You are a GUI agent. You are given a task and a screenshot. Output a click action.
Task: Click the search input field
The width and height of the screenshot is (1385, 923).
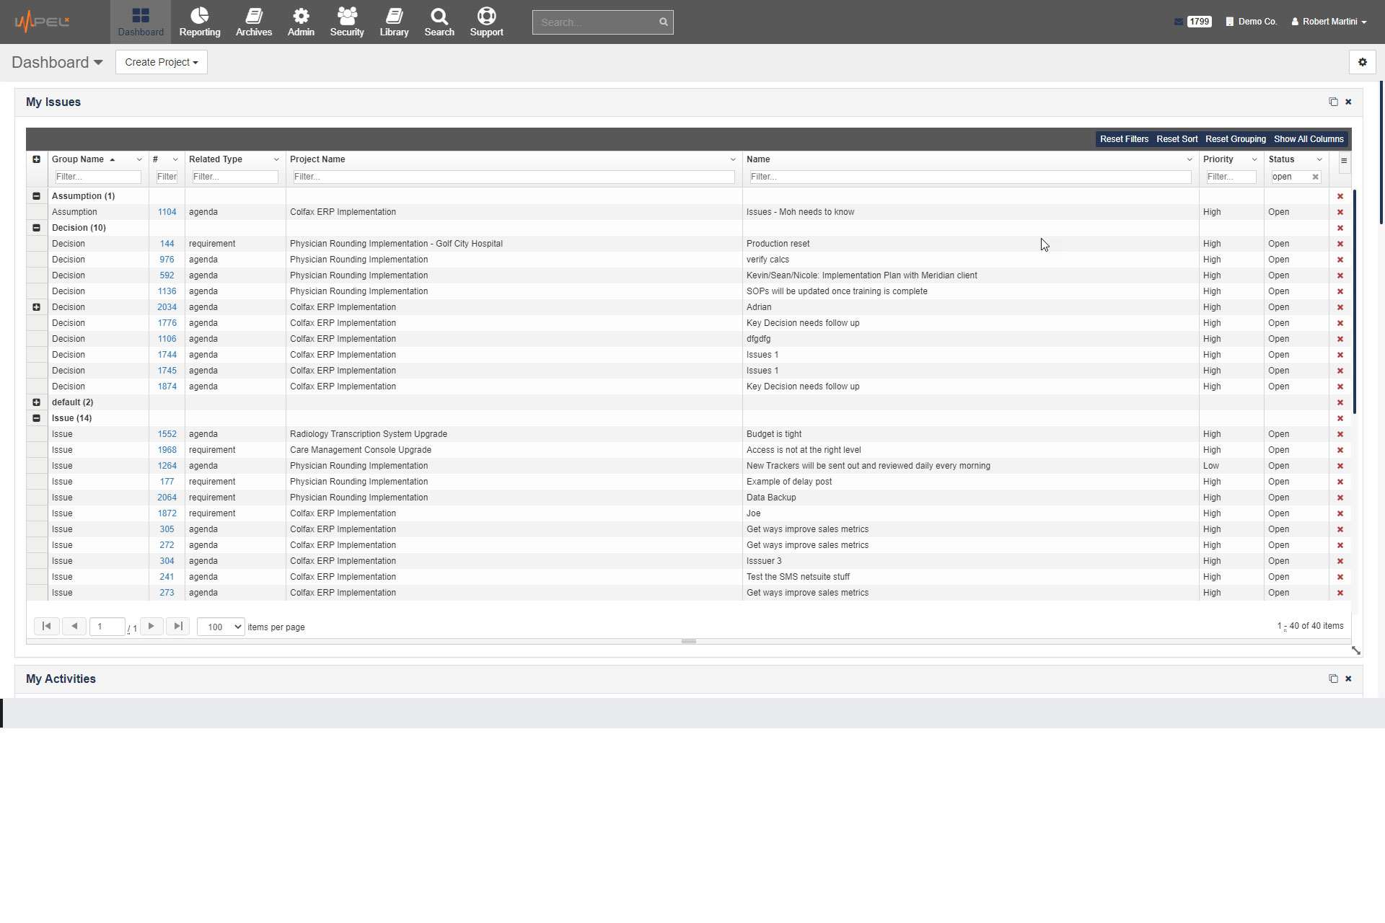tap(597, 22)
